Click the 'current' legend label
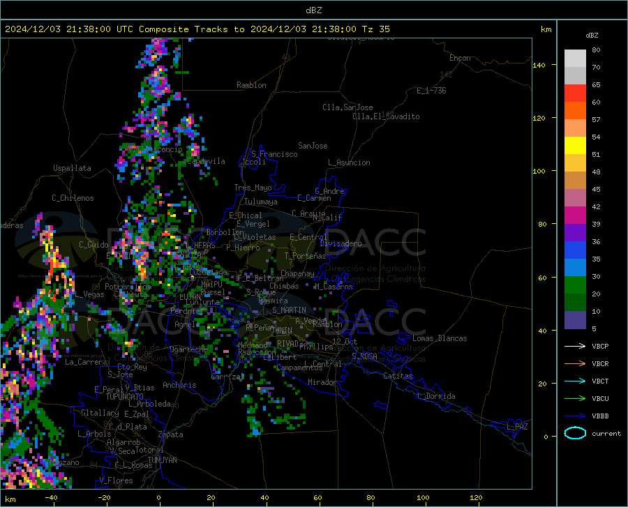This screenshot has width=628, height=507. point(606,433)
